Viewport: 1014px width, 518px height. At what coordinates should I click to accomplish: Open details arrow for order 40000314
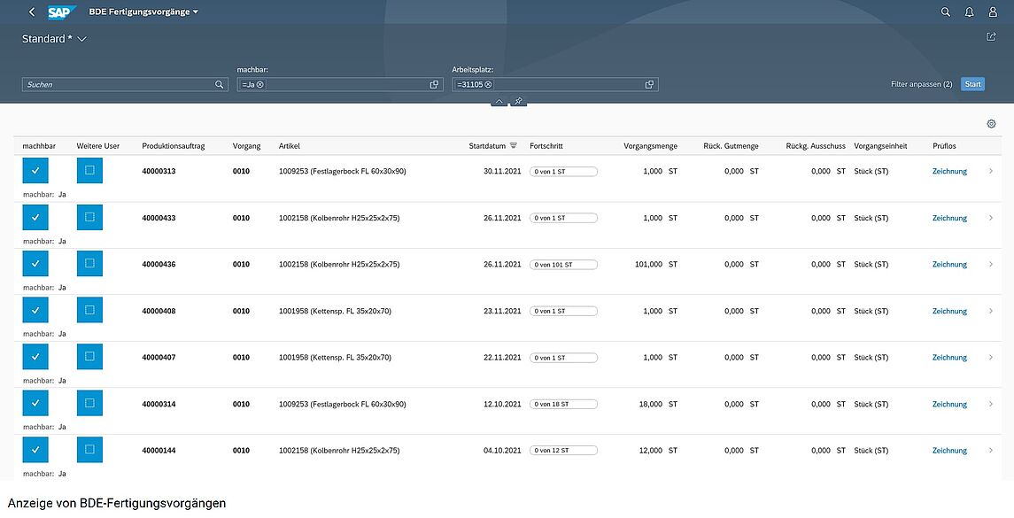(991, 404)
